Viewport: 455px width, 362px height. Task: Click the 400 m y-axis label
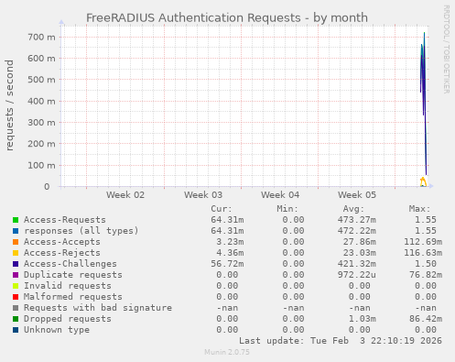41,101
